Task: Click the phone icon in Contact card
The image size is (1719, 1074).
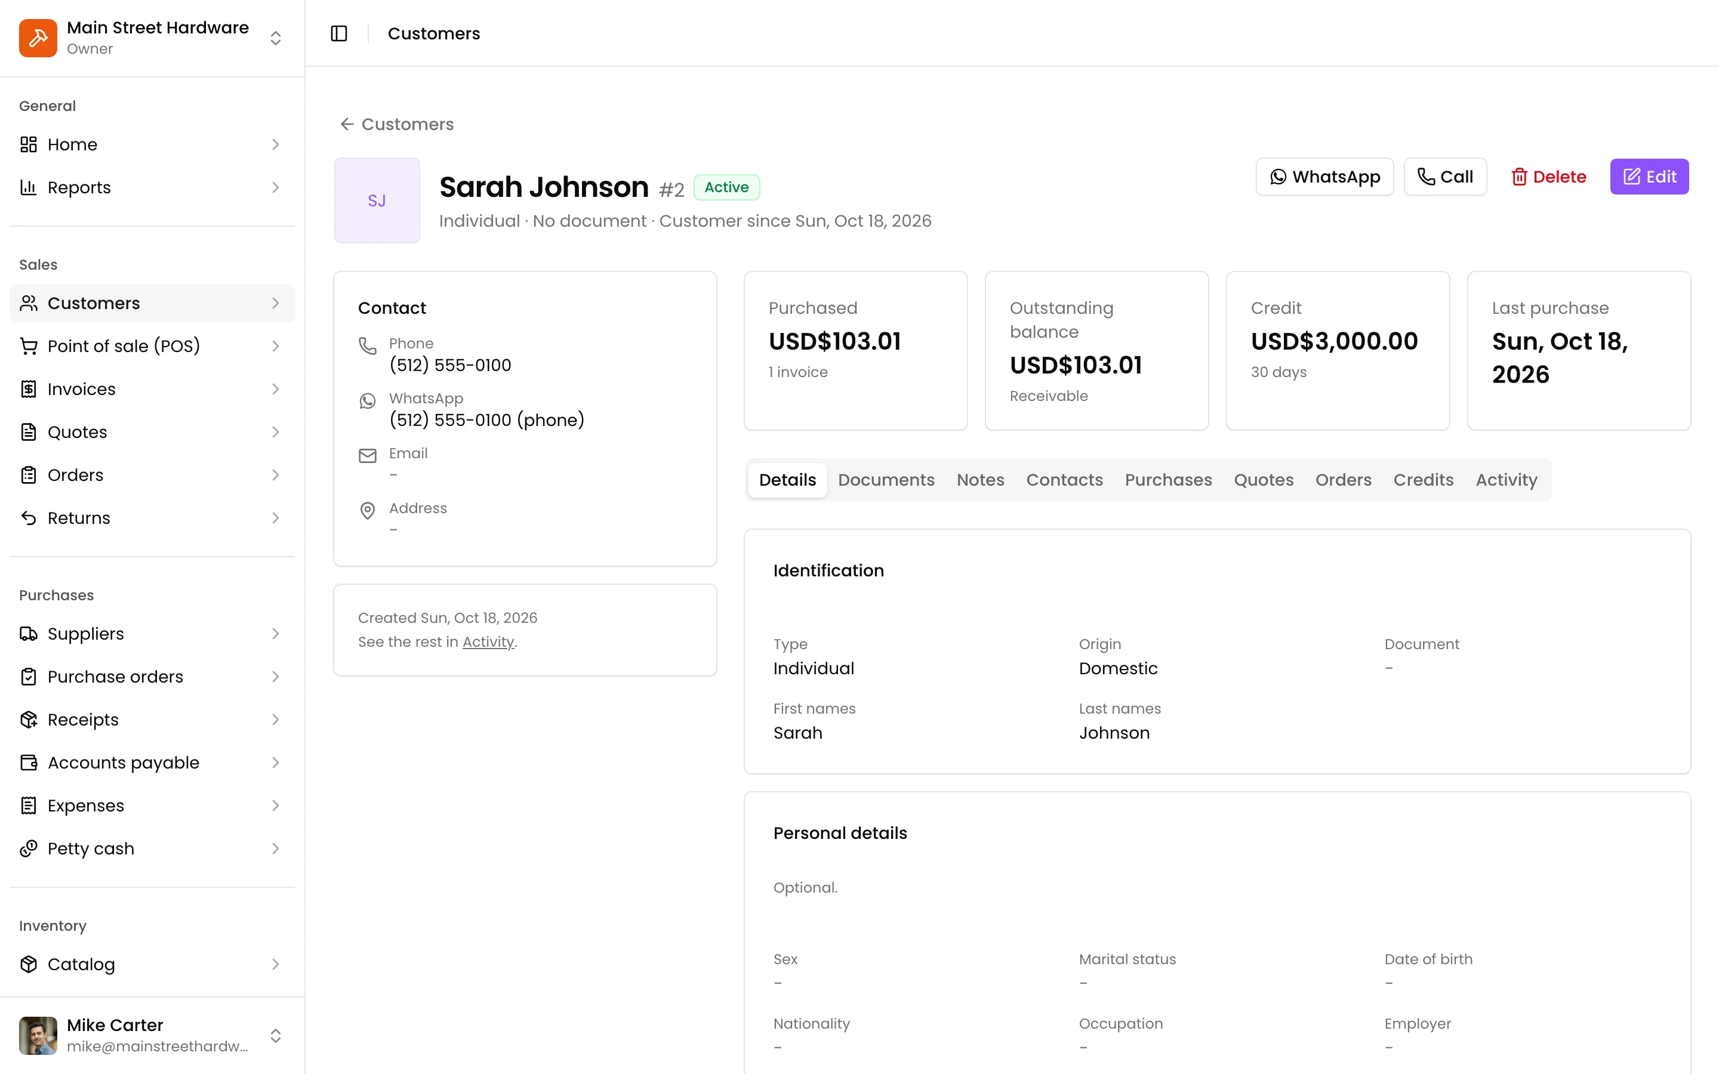Action: pyautogui.click(x=367, y=346)
